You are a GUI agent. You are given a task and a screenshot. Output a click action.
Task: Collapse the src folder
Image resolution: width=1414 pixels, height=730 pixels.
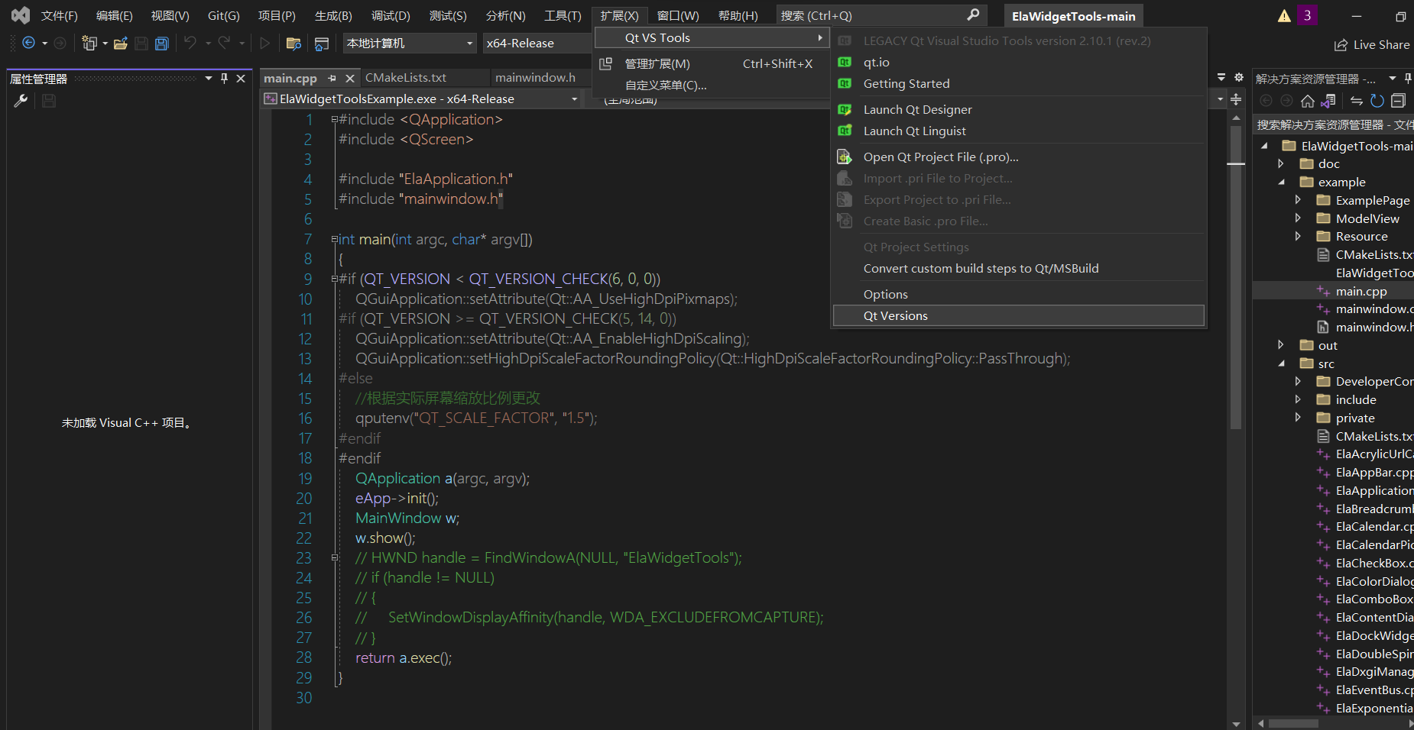click(x=1281, y=364)
